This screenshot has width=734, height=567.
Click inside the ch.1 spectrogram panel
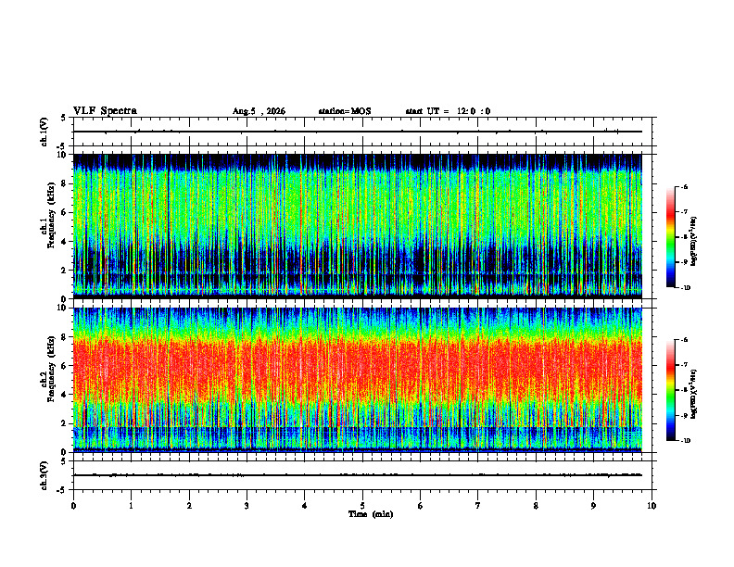point(358,226)
